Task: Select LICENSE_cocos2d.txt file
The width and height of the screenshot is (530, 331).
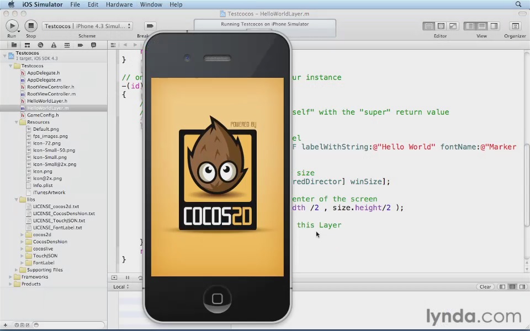Action: tap(56, 207)
